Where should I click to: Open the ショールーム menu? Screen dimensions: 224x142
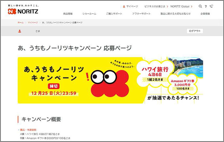pyautogui.click(x=89, y=14)
